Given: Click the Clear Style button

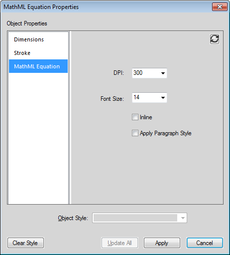Looking at the screenshot, I should pyautogui.click(x=26, y=243).
